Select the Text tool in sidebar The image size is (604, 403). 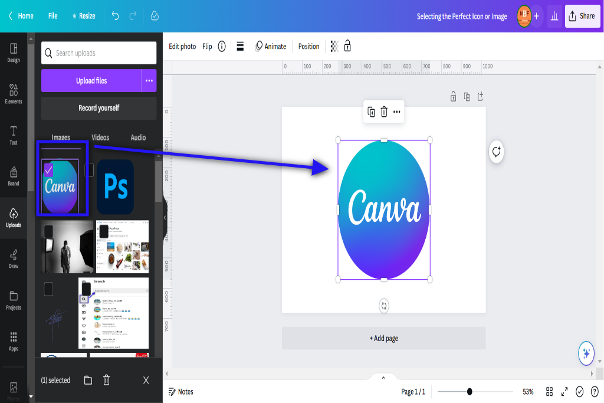point(14,135)
